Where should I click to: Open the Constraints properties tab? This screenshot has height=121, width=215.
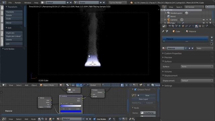[x=186, y=26]
